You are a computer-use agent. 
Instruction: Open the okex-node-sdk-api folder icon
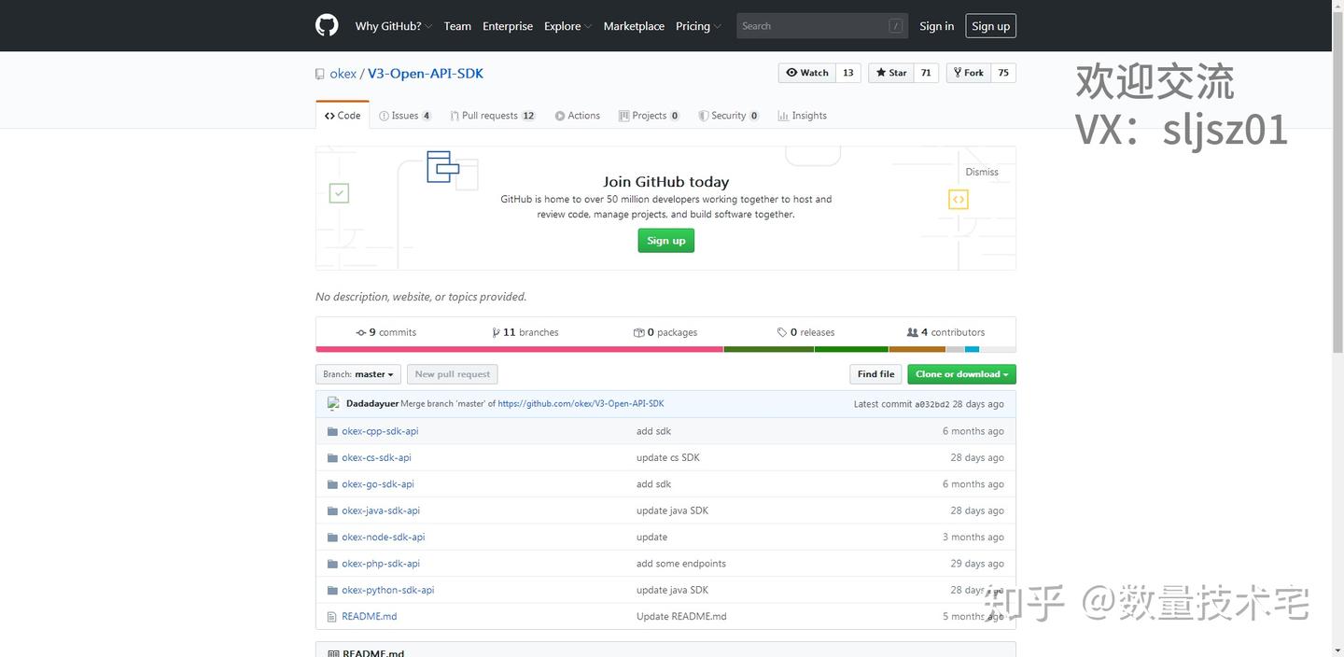point(332,537)
